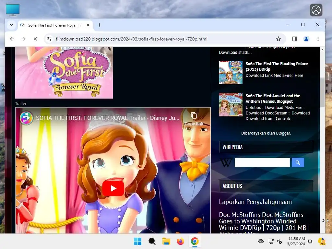
Task: Open the Chrome tab search dropdown arrow
Action: coord(11,25)
